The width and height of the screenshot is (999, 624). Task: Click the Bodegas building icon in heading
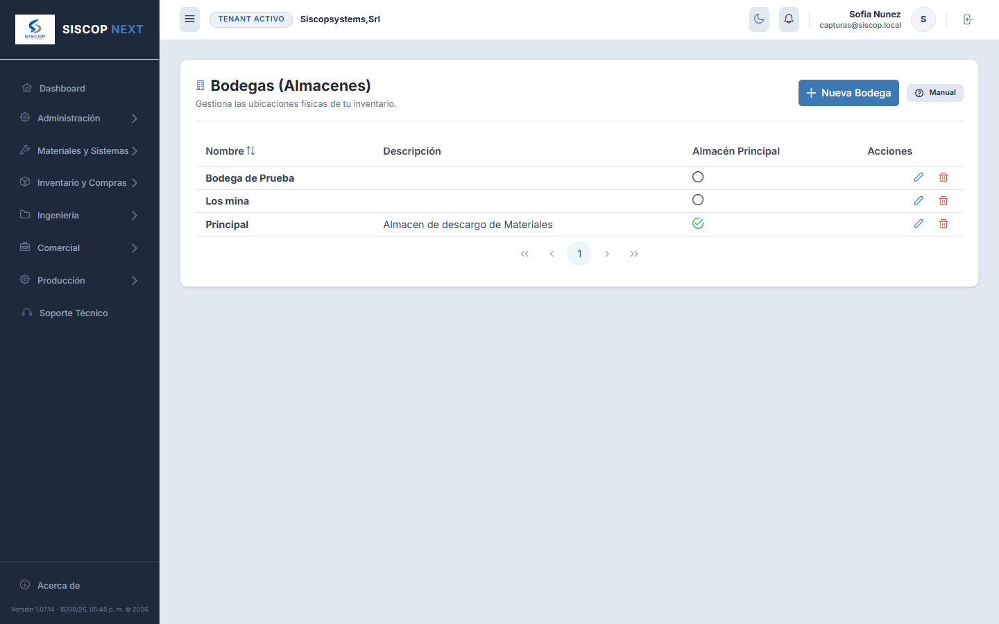(x=200, y=85)
